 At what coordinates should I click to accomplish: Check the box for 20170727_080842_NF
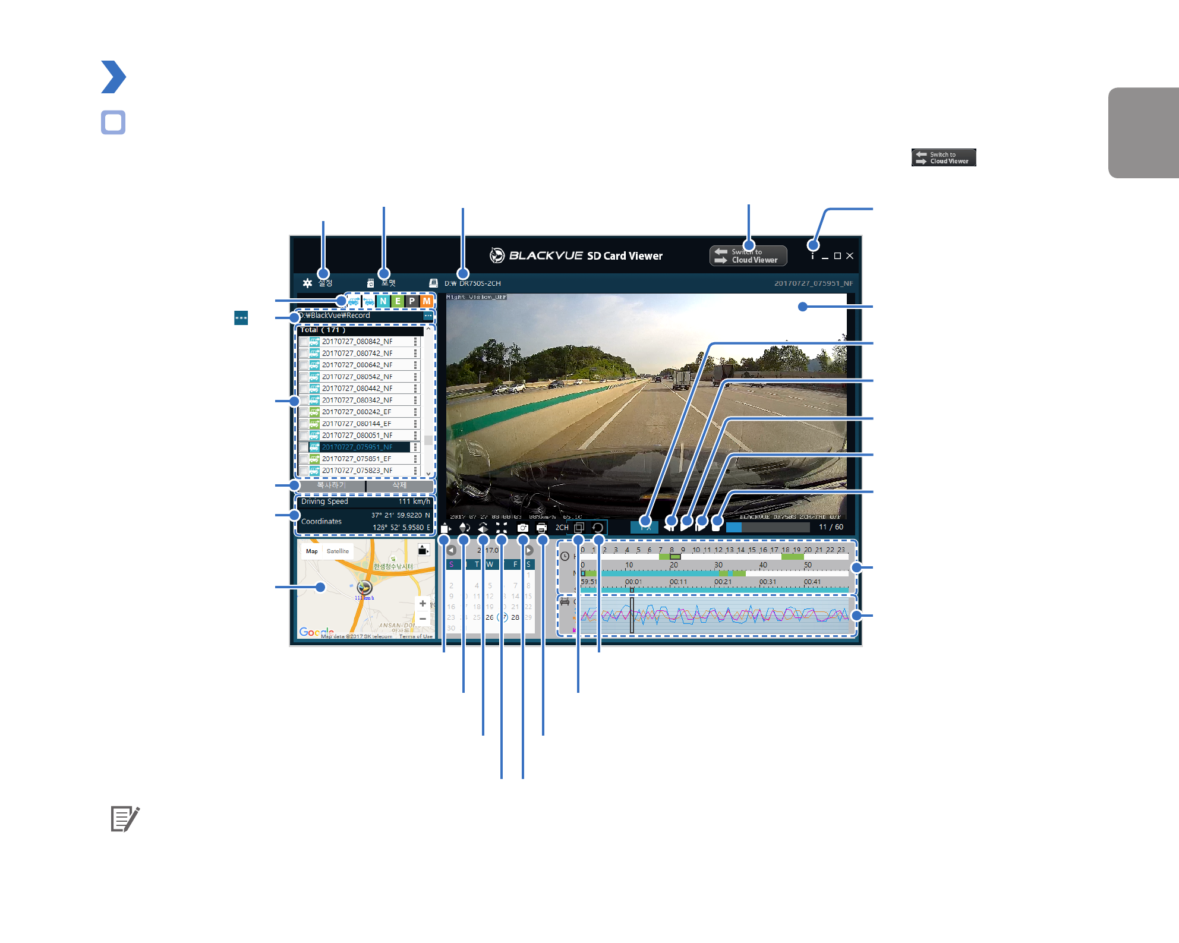coord(304,342)
